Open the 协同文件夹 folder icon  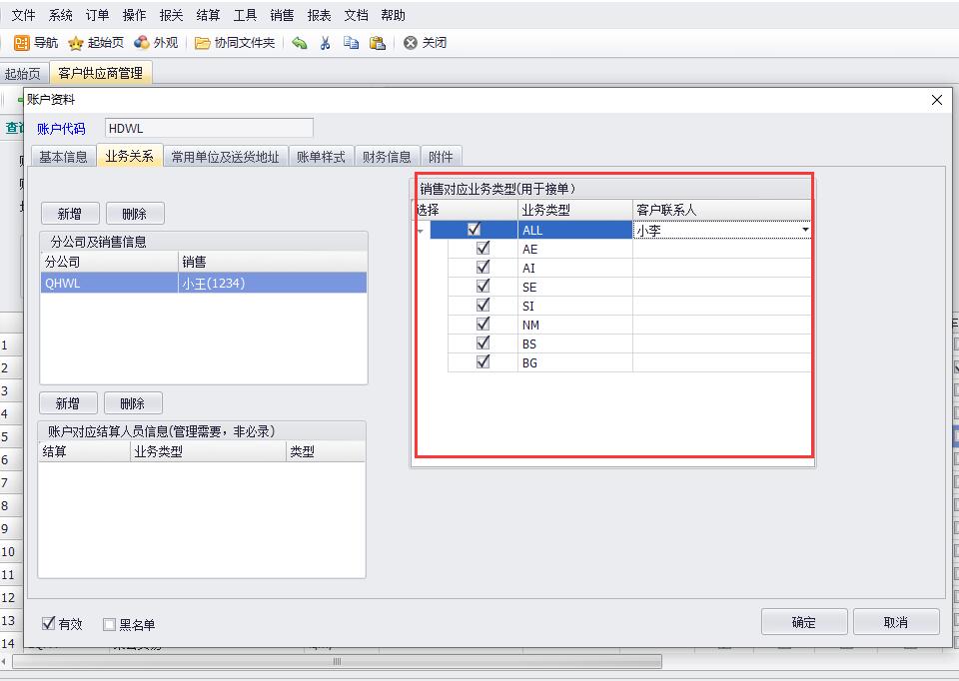(203, 43)
